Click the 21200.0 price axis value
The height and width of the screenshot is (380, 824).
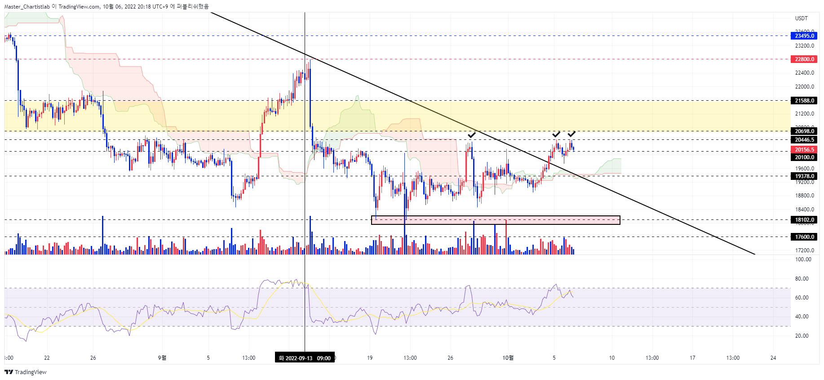tap(805, 114)
